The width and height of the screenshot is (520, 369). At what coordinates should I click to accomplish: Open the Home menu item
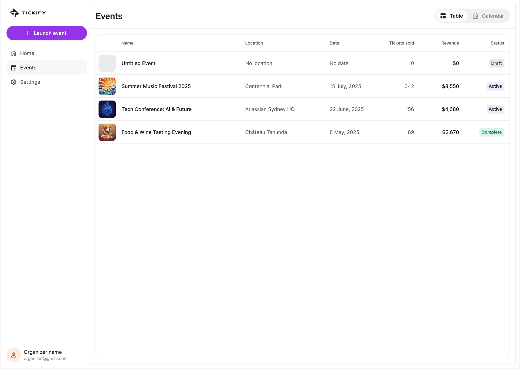coord(47,53)
